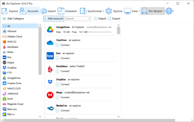194x122 pixels.
Task: Open the Search tab in toolbar
Action: point(48,11)
